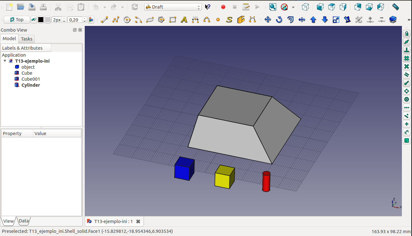Open the draw style dropdown arrow

[293, 7]
